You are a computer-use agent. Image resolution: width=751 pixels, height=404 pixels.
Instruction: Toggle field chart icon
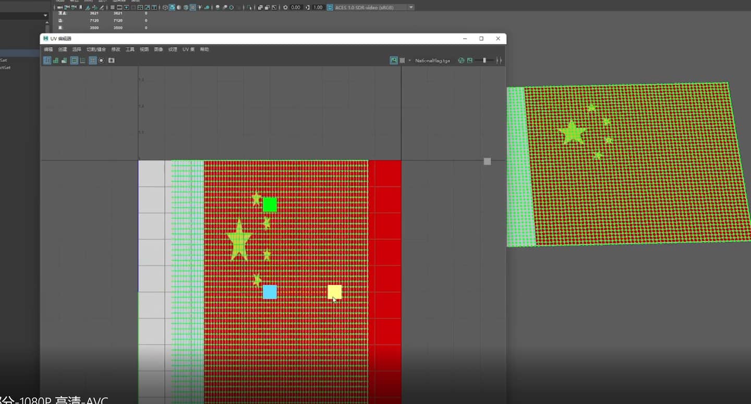pyautogui.click(x=140, y=7)
